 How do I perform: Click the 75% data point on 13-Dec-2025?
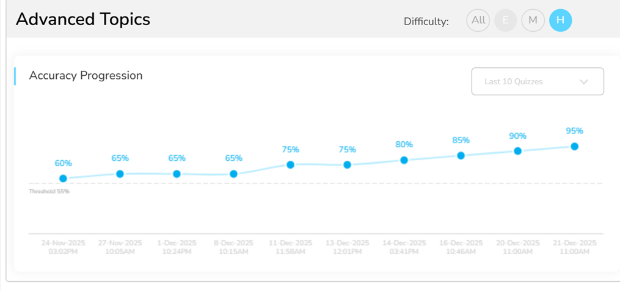click(347, 164)
